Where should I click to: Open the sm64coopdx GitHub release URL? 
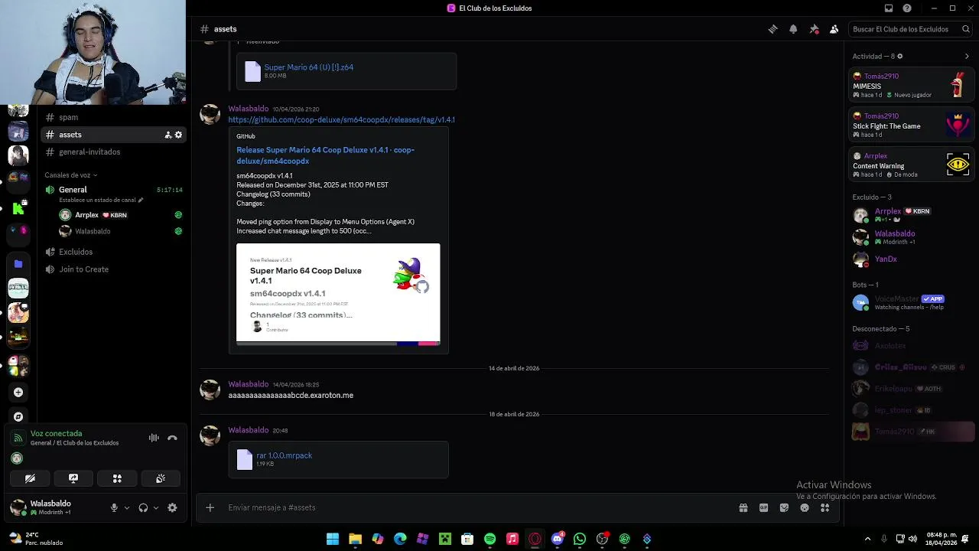click(341, 119)
